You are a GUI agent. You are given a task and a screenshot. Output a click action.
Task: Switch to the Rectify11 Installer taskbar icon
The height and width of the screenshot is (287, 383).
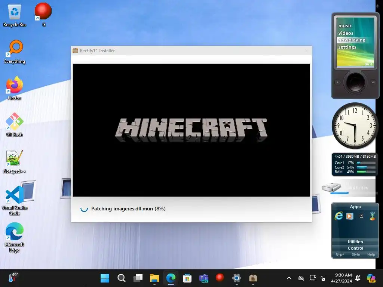pos(253,278)
